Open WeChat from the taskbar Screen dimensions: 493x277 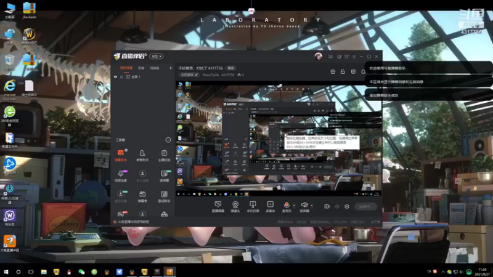(81, 271)
